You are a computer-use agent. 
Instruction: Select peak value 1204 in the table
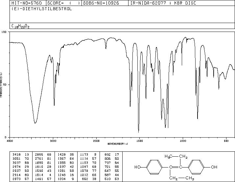(x=61, y=179)
